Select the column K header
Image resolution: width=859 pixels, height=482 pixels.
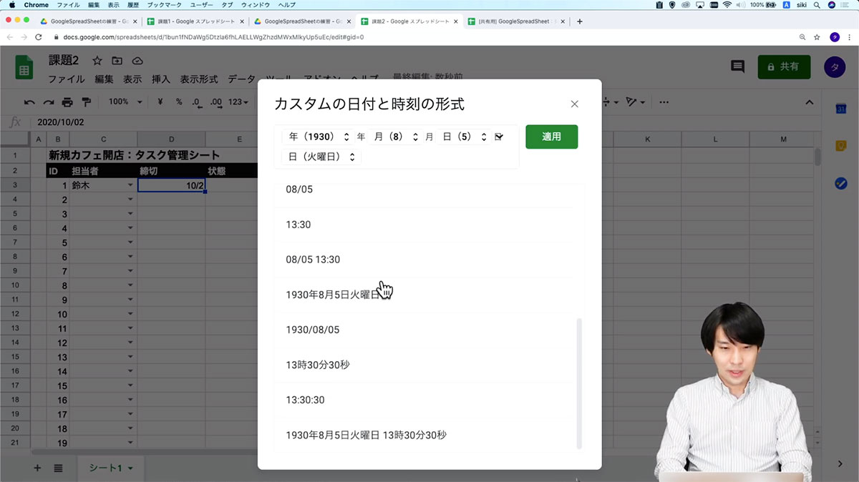[646, 139]
